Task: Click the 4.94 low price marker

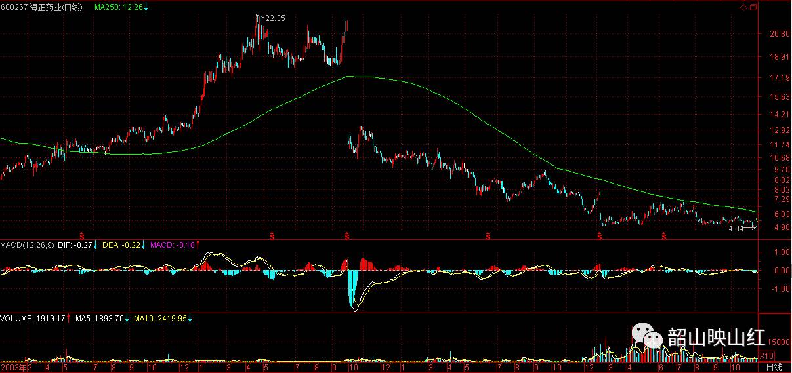Action: [x=736, y=229]
